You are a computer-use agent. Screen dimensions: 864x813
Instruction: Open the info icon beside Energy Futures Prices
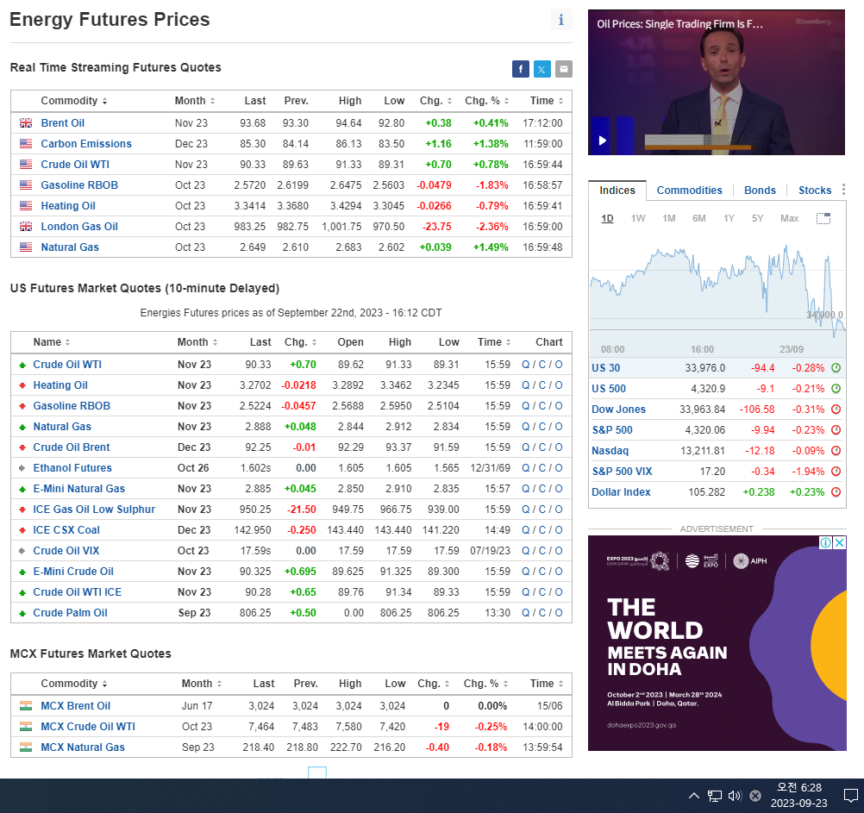coord(561,20)
